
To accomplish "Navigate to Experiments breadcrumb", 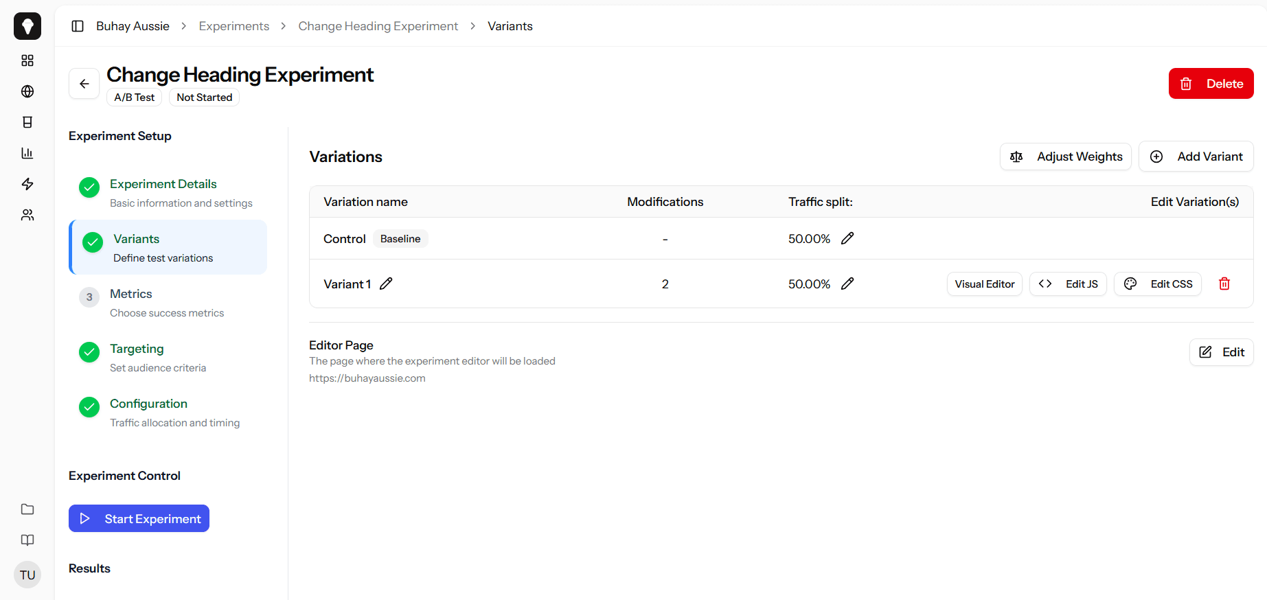I will [x=234, y=26].
